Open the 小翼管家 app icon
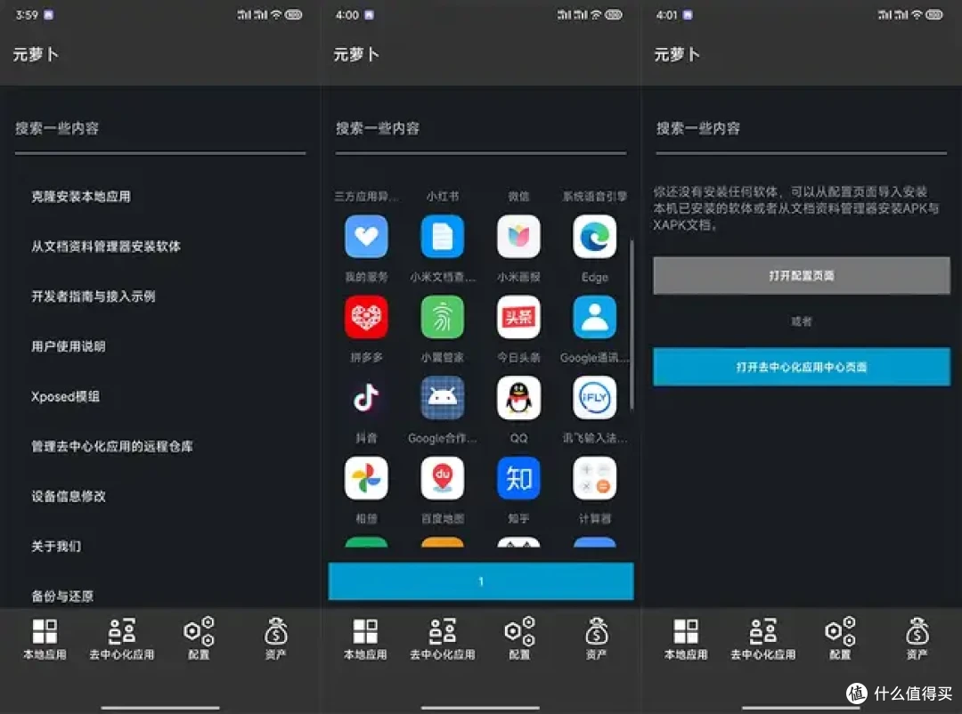 click(443, 317)
